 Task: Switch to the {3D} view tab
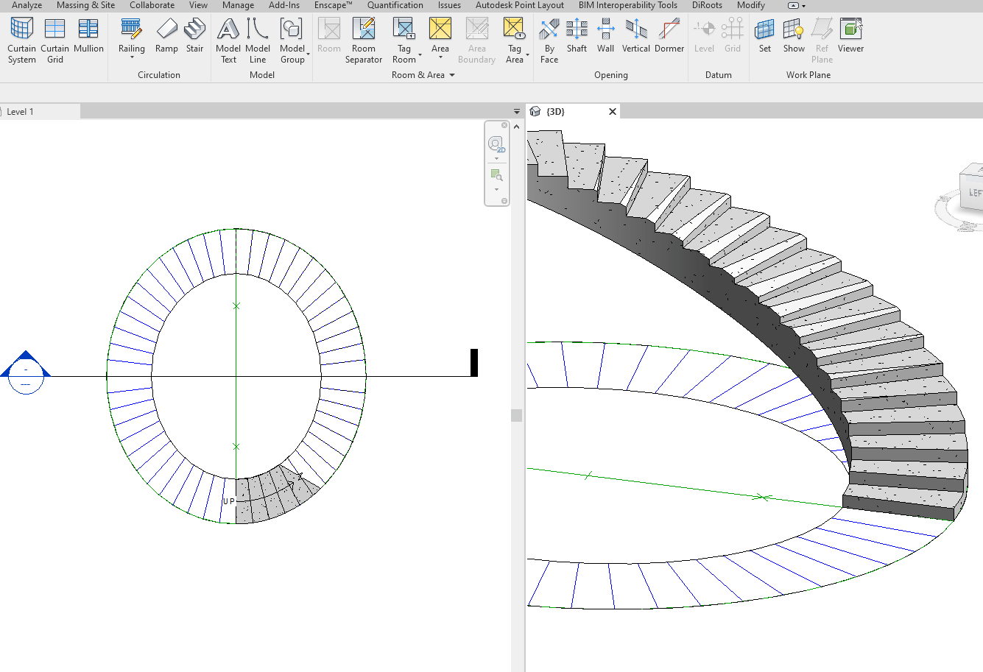[x=554, y=111]
